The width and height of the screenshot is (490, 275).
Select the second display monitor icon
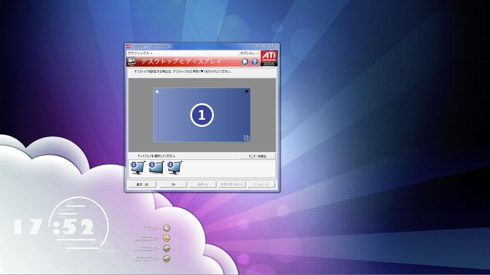click(x=156, y=167)
